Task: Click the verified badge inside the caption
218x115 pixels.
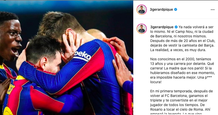Action: tap(176, 27)
